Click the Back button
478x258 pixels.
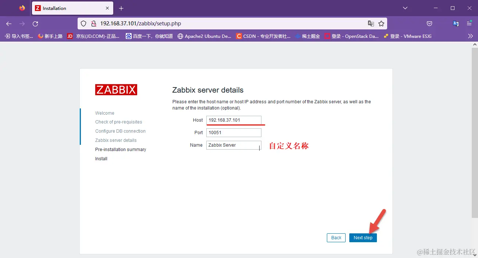pyautogui.click(x=336, y=238)
